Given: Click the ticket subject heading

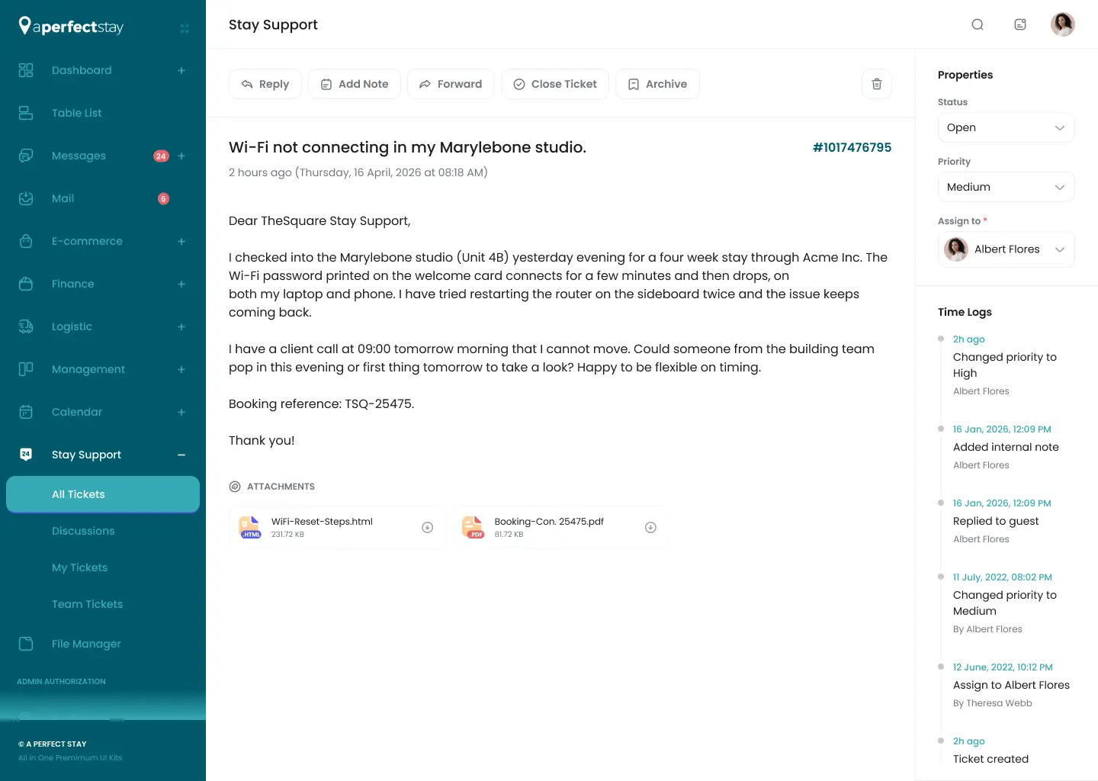Looking at the screenshot, I should click(407, 147).
